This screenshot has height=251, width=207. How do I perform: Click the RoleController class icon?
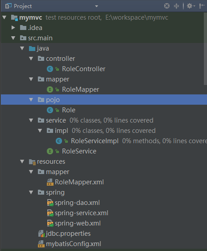pos(50,69)
